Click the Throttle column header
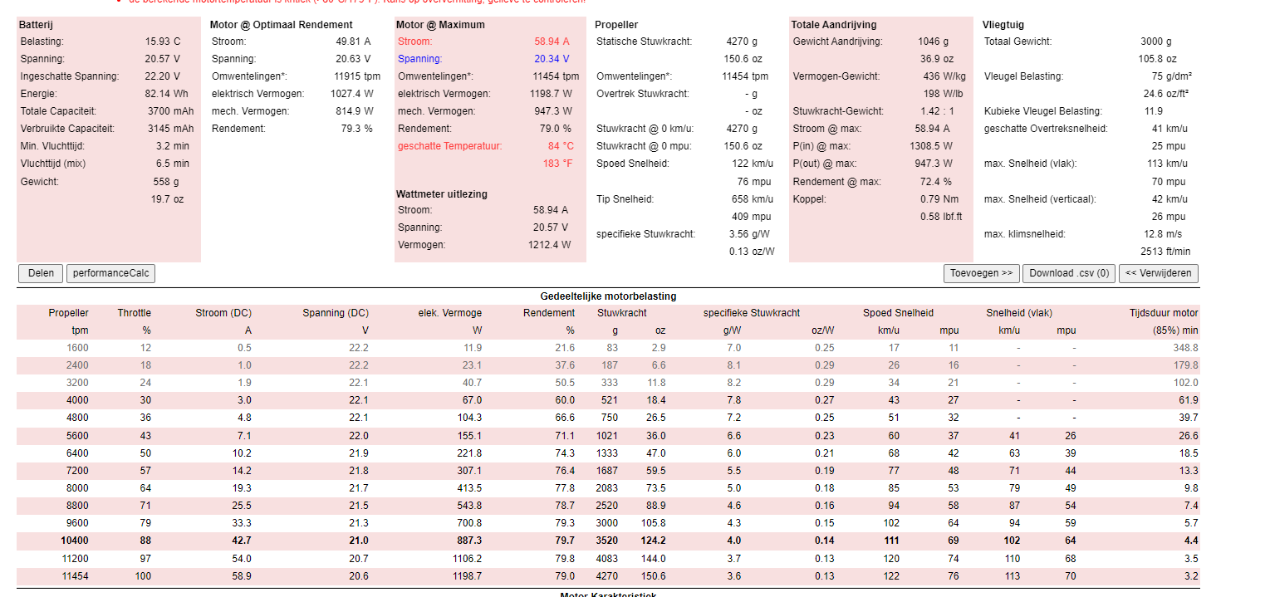 click(x=134, y=313)
